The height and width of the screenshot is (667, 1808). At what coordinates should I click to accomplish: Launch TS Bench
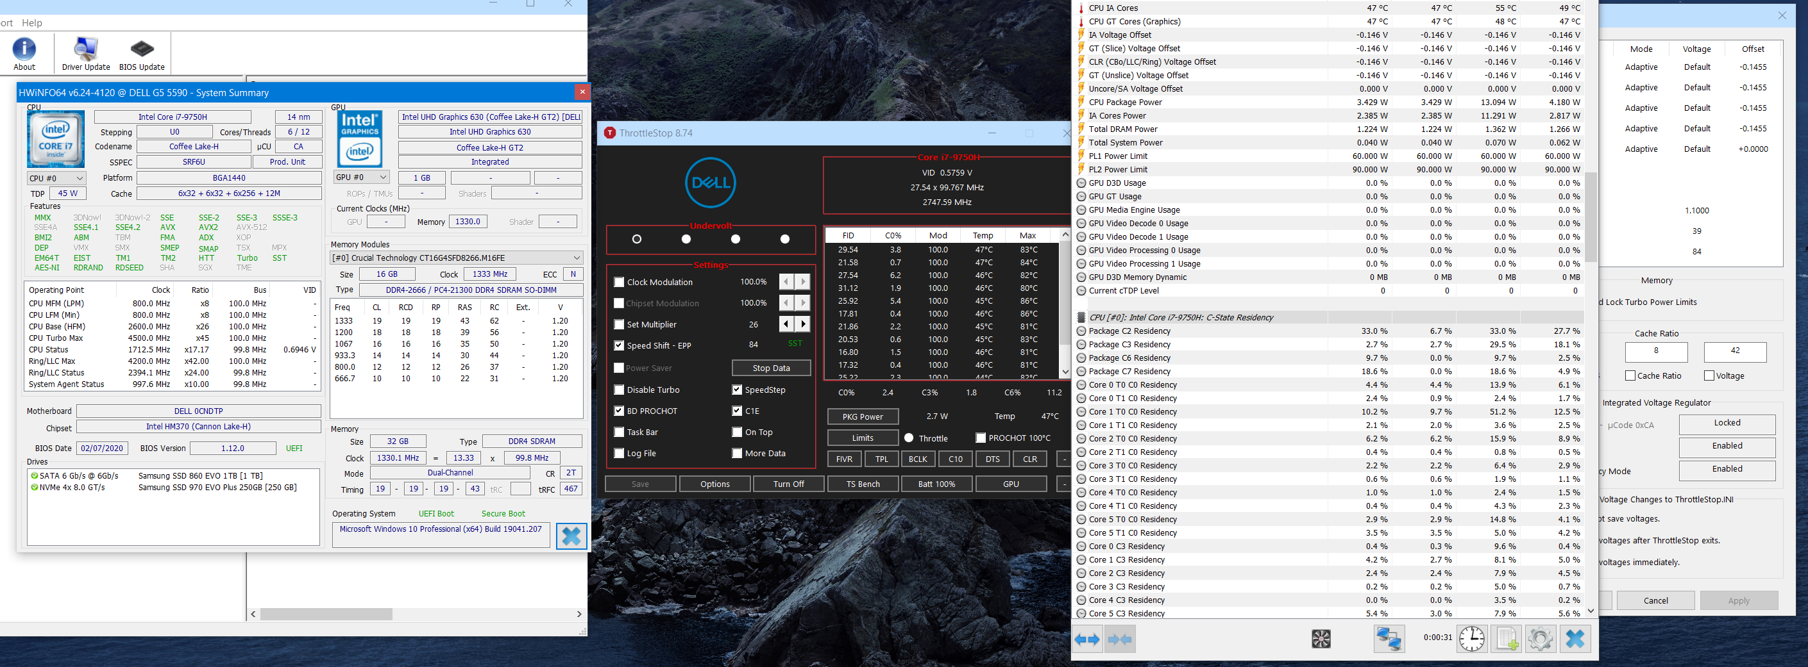(863, 484)
